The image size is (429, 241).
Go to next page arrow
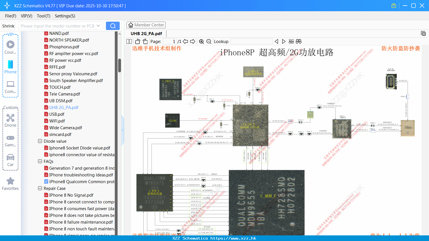pyautogui.click(x=193, y=41)
